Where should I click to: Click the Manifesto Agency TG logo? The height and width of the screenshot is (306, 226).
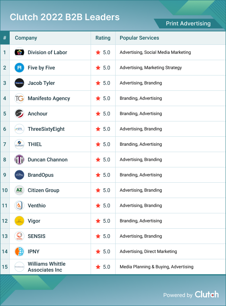point(19,98)
